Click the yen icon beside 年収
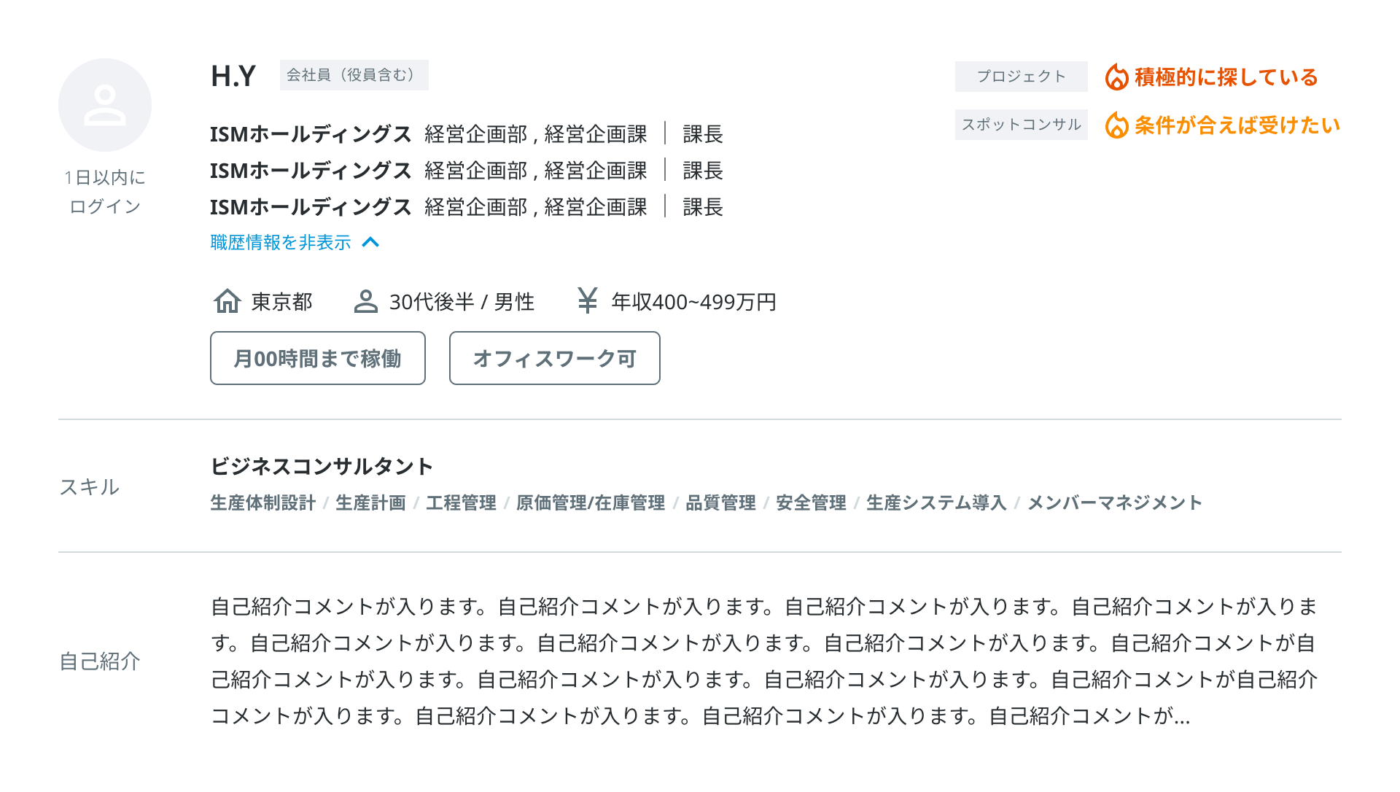This screenshot has width=1400, height=792. (587, 300)
